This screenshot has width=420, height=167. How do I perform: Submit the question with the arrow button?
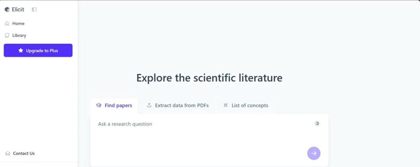pyautogui.click(x=314, y=153)
